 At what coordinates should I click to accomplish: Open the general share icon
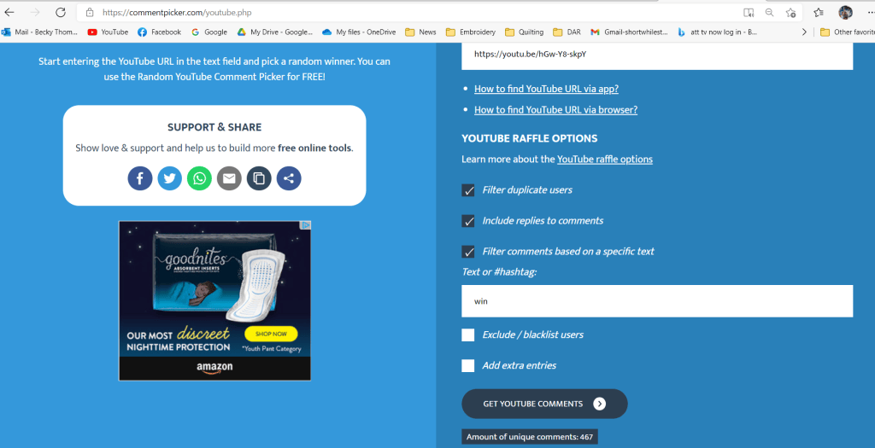click(x=289, y=178)
